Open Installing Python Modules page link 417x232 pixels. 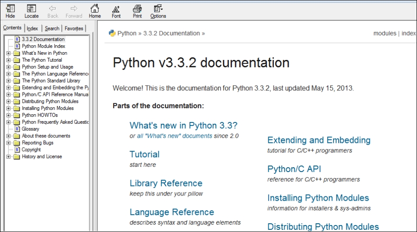318,198
